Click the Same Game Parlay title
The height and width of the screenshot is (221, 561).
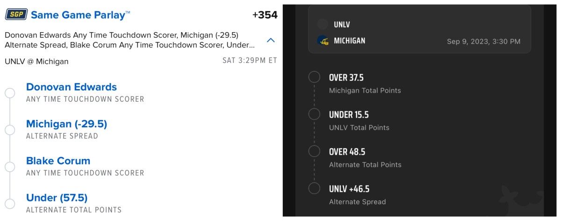pos(80,15)
